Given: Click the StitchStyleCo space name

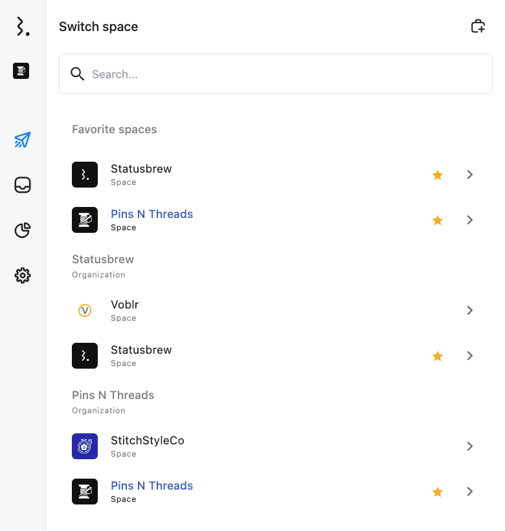Looking at the screenshot, I should click(x=147, y=440).
